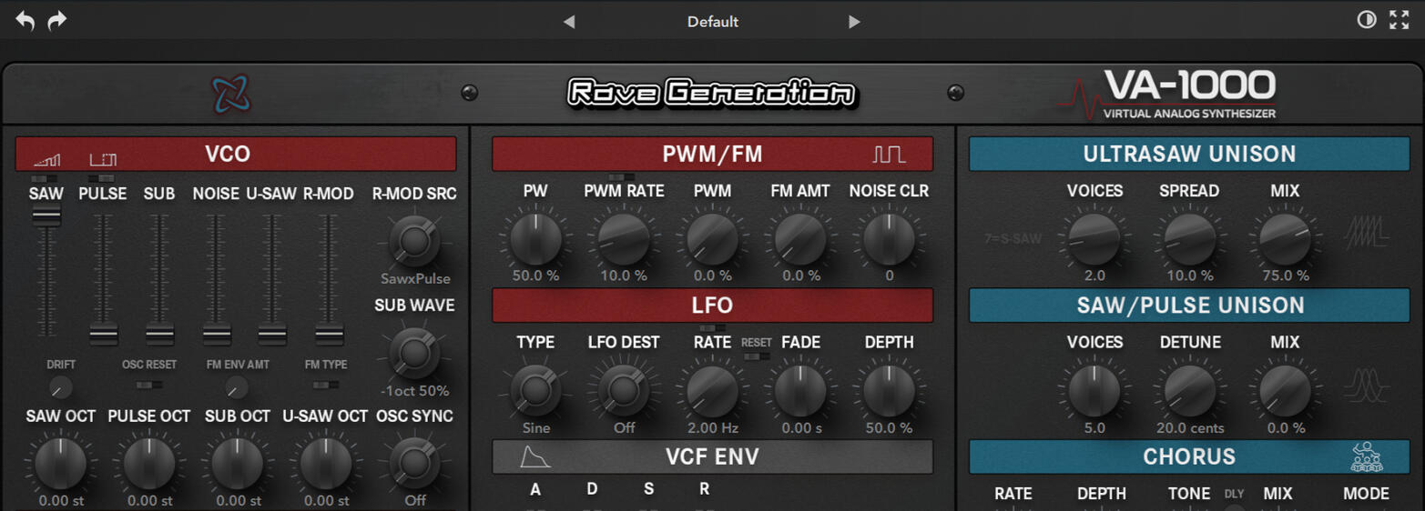Toggle the small switch above PULSE label
The image size is (1425, 511).
[102, 178]
